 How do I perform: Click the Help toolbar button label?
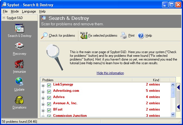point(149,36)
